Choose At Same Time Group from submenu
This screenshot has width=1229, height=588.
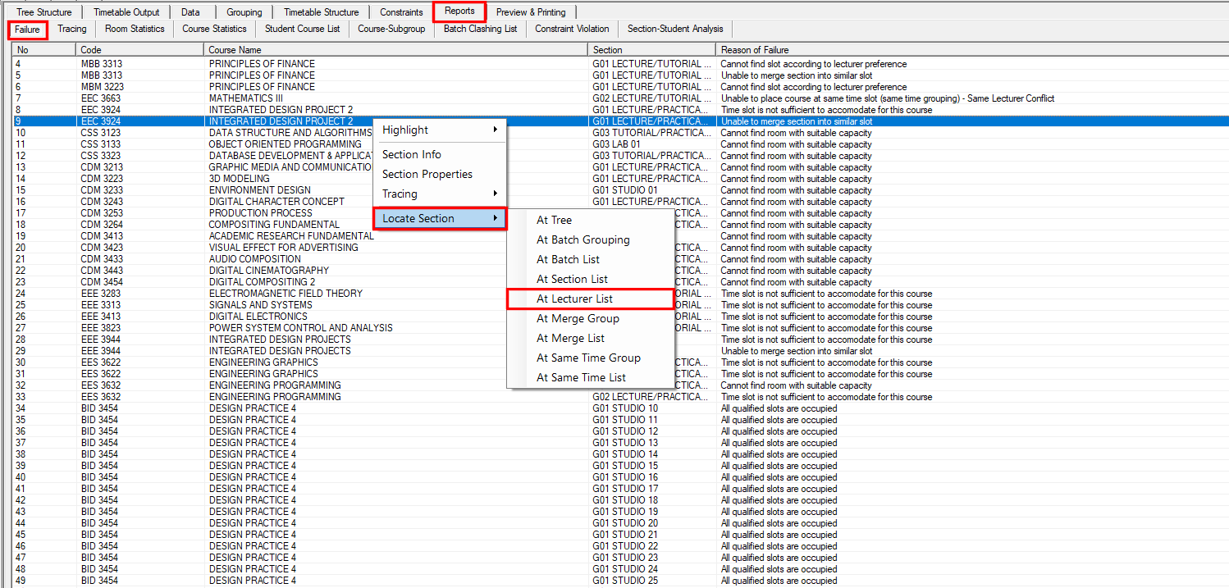pyautogui.click(x=591, y=358)
